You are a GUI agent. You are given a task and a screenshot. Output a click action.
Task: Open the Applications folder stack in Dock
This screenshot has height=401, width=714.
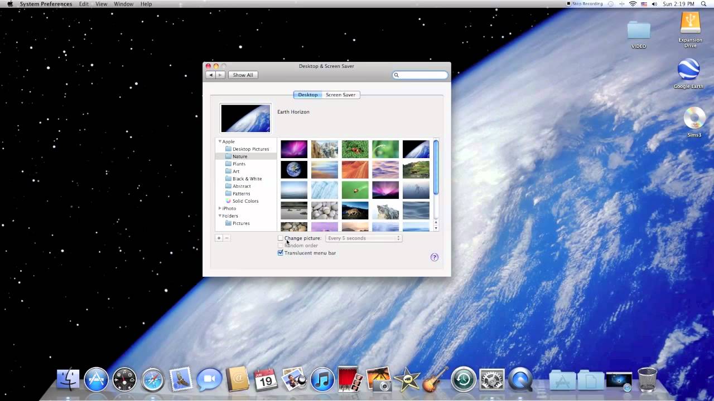pos(562,380)
